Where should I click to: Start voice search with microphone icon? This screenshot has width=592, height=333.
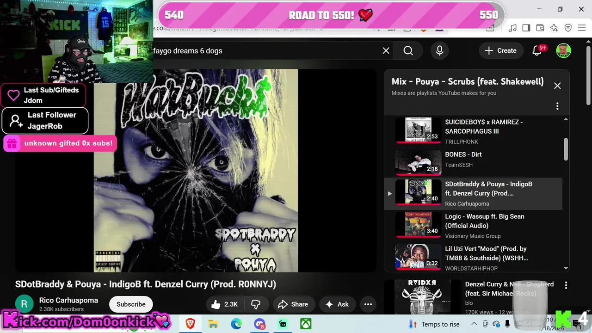point(439,51)
